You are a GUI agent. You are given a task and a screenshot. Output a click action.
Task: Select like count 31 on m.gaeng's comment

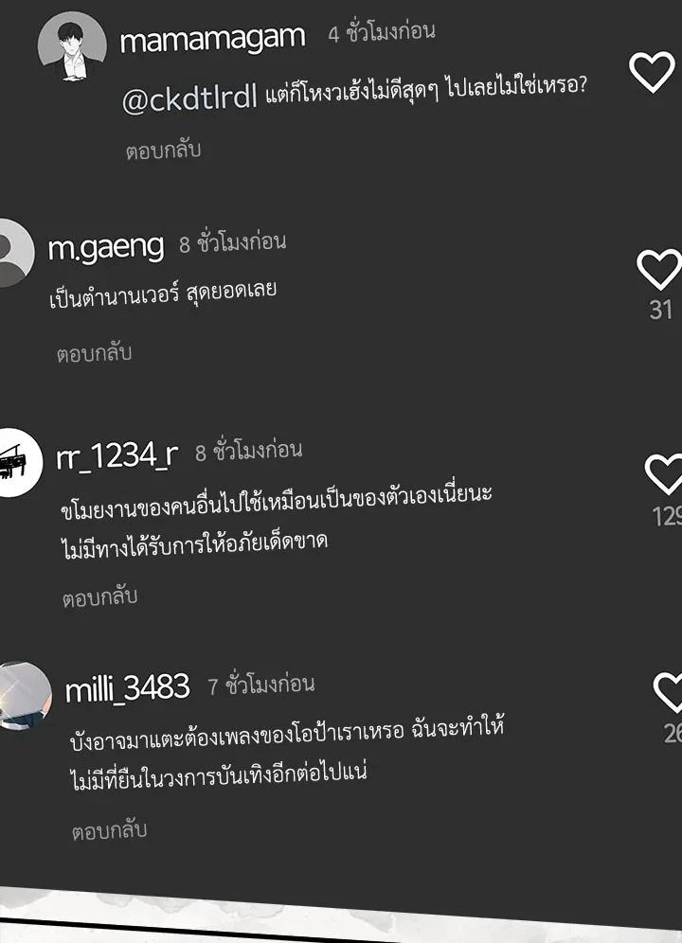tap(661, 310)
